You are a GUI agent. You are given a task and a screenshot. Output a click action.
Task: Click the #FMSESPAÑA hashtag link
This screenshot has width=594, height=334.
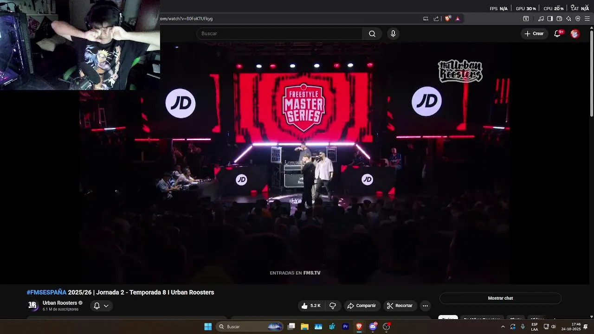(x=46, y=292)
